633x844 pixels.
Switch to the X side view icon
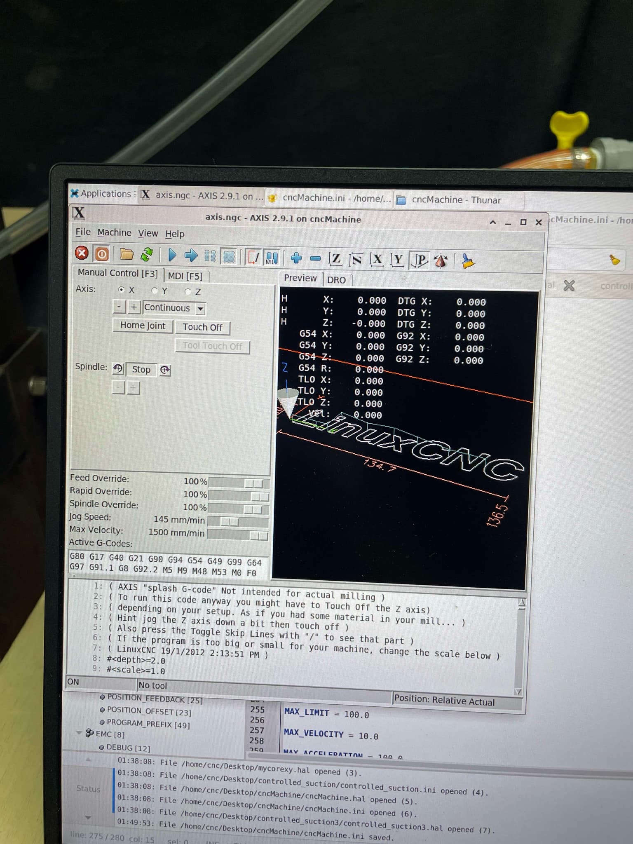coord(376,260)
